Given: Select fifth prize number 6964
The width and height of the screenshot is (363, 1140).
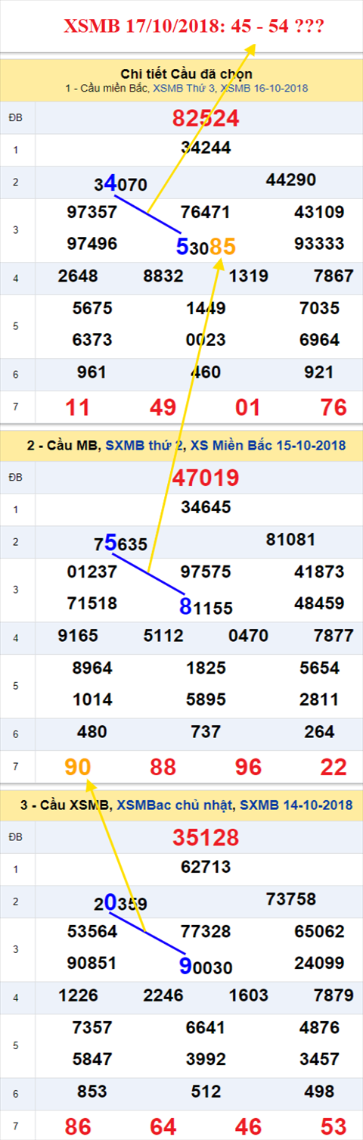Looking at the screenshot, I should [x=319, y=341].
